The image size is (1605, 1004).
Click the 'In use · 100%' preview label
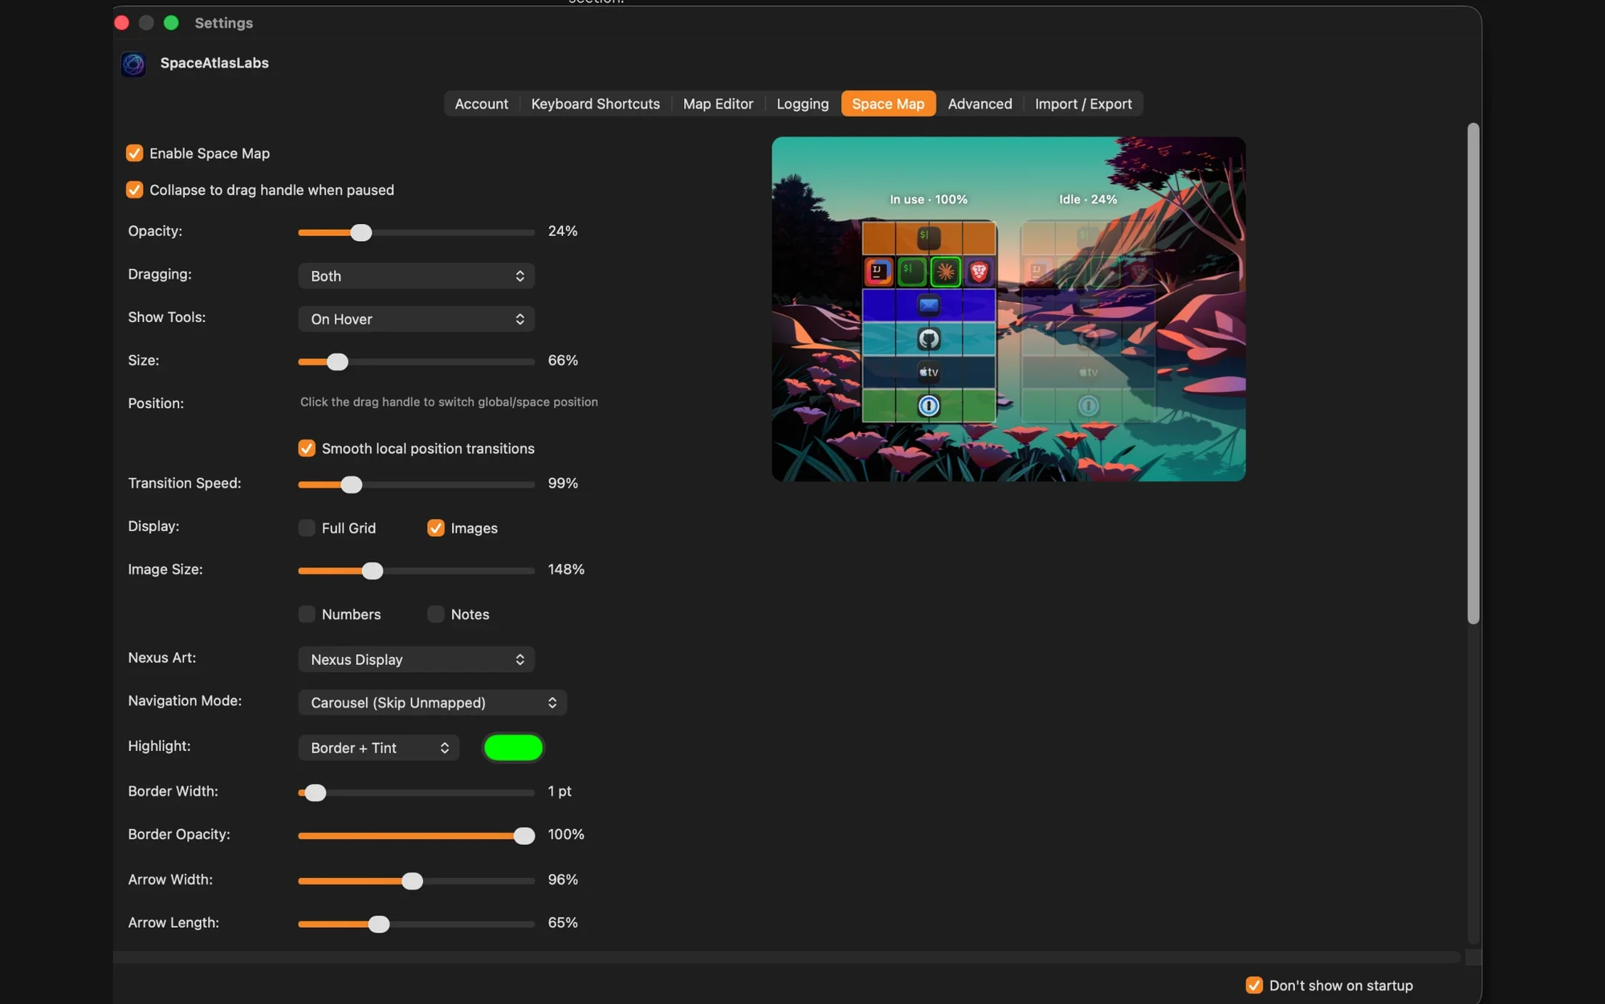pos(928,199)
